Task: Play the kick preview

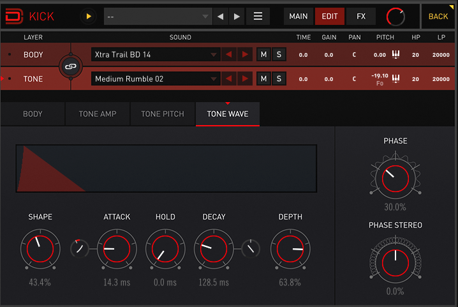Action: click(89, 17)
